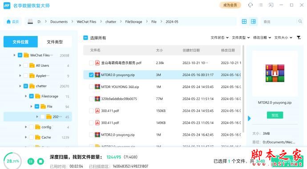This screenshot has height=169, width=307.
Task: Toggle the 选择所有 select-all checkbox
Action: point(85,38)
